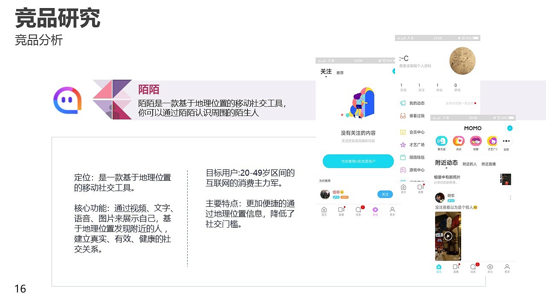Open 消息 on the follow screen's bottom bar
546x307 pixels.
[x=358, y=211]
